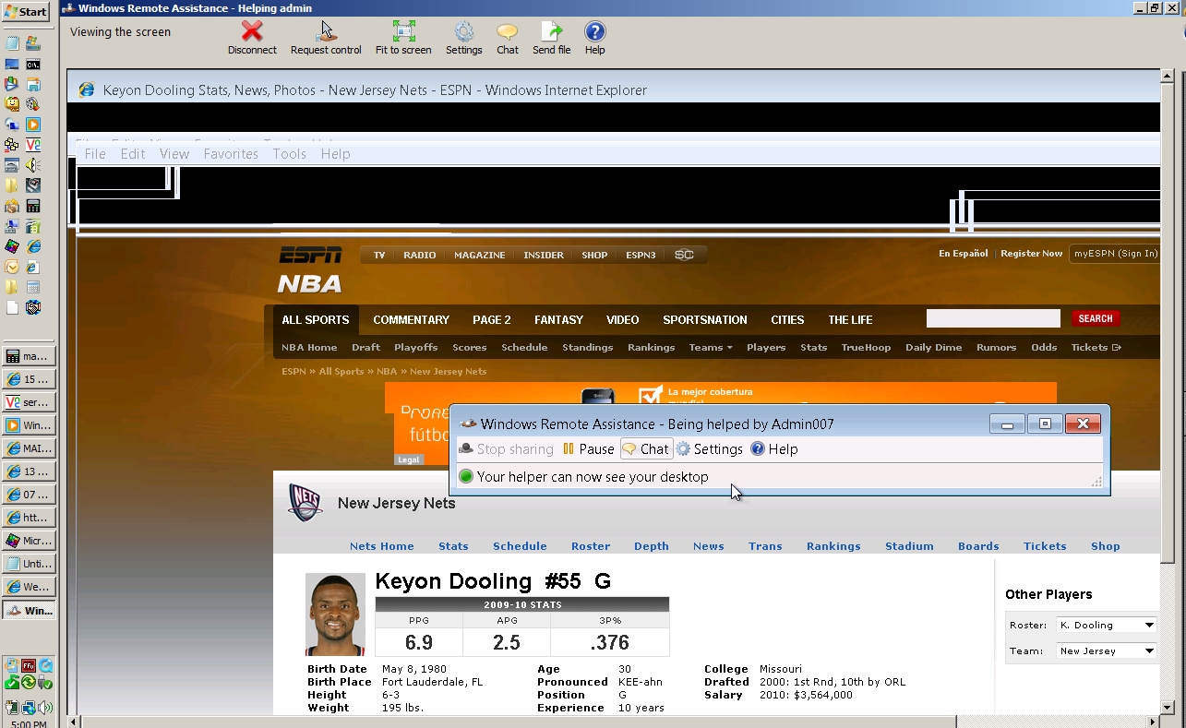The image size is (1186, 728).
Task: Launch Windows Media Player quick launch icon
Action: click(33, 125)
